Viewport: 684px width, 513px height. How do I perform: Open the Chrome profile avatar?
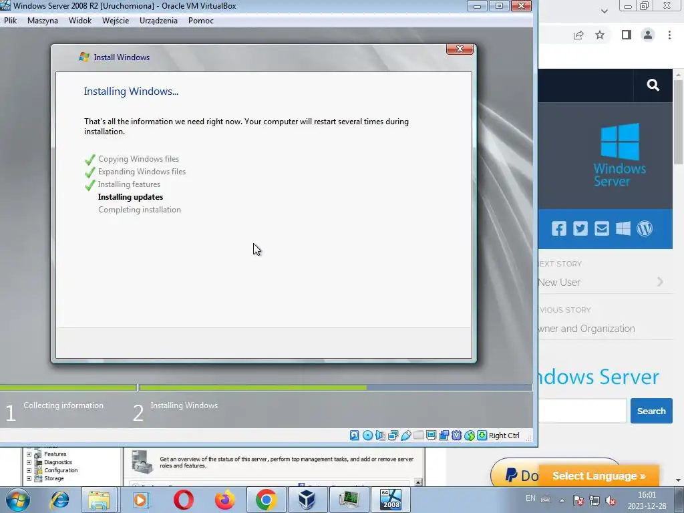(648, 35)
